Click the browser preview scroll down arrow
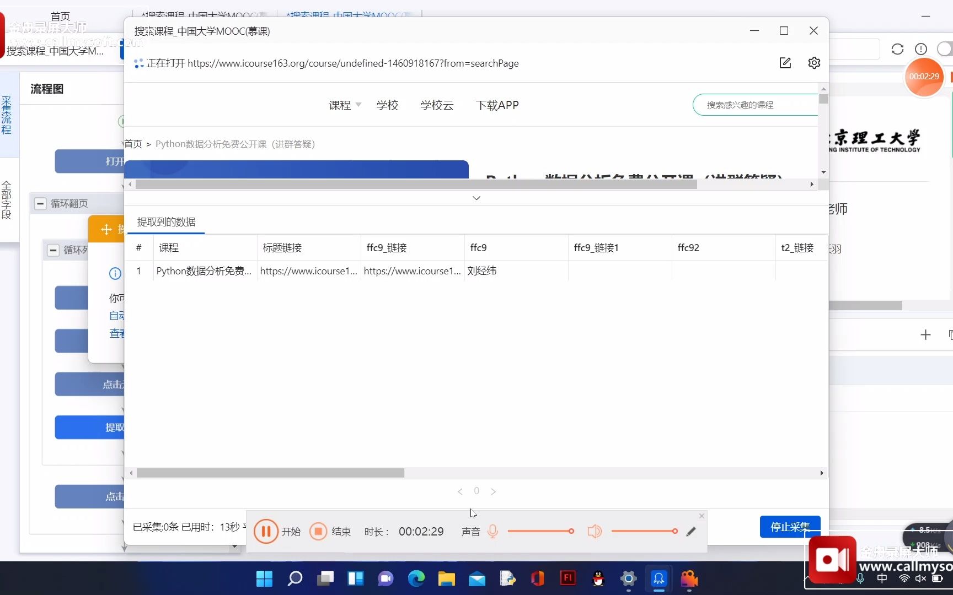This screenshot has height=595, width=953. point(823,172)
